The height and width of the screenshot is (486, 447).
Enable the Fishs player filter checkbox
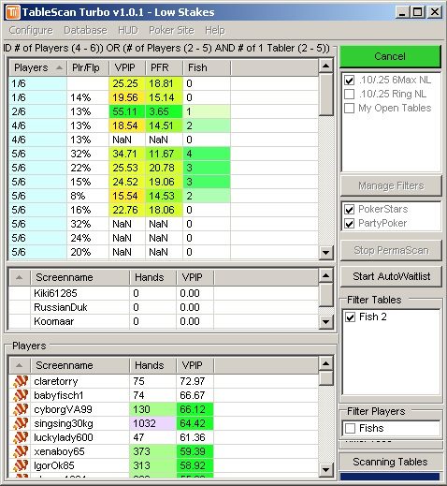pyautogui.click(x=351, y=428)
